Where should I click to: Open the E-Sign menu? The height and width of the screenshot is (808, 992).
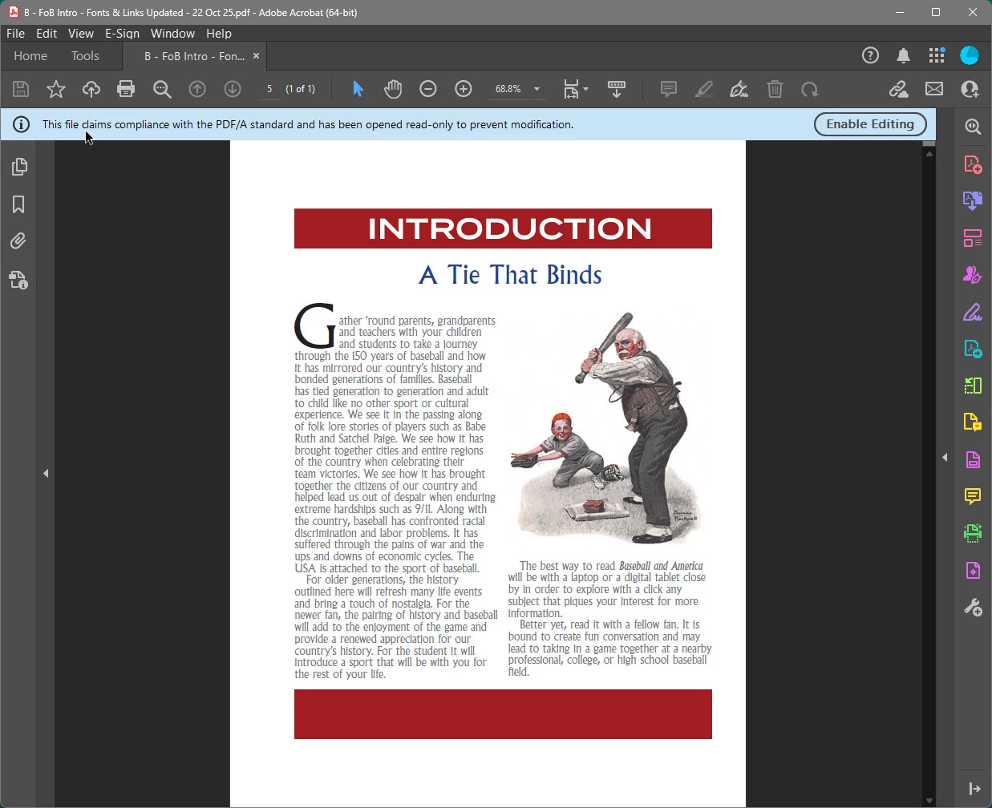tap(122, 33)
